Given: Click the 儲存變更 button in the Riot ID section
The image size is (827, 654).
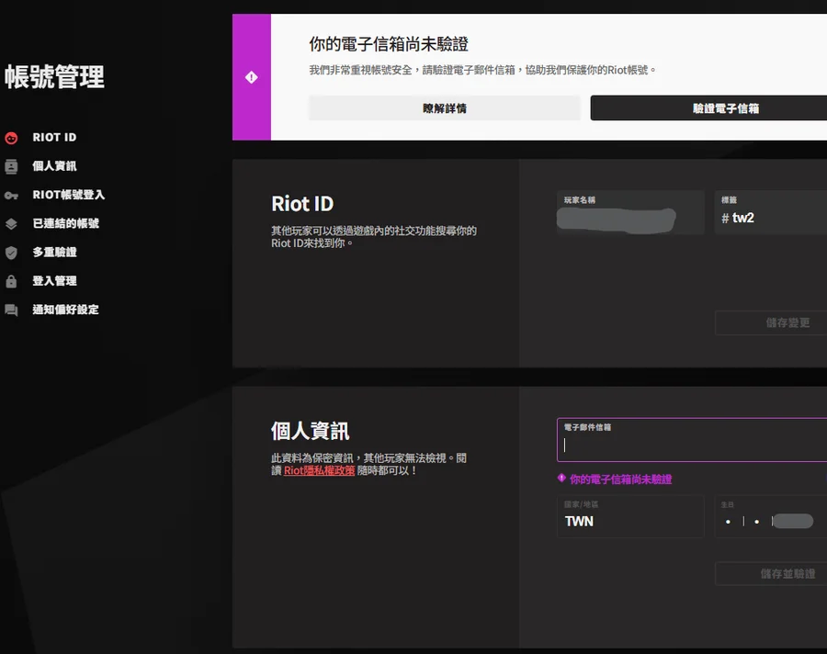Looking at the screenshot, I should pyautogui.click(x=772, y=323).
